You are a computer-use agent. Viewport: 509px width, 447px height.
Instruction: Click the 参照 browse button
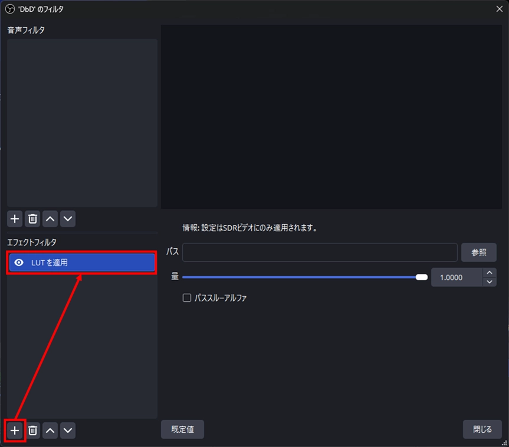click(x=478, y=252)
